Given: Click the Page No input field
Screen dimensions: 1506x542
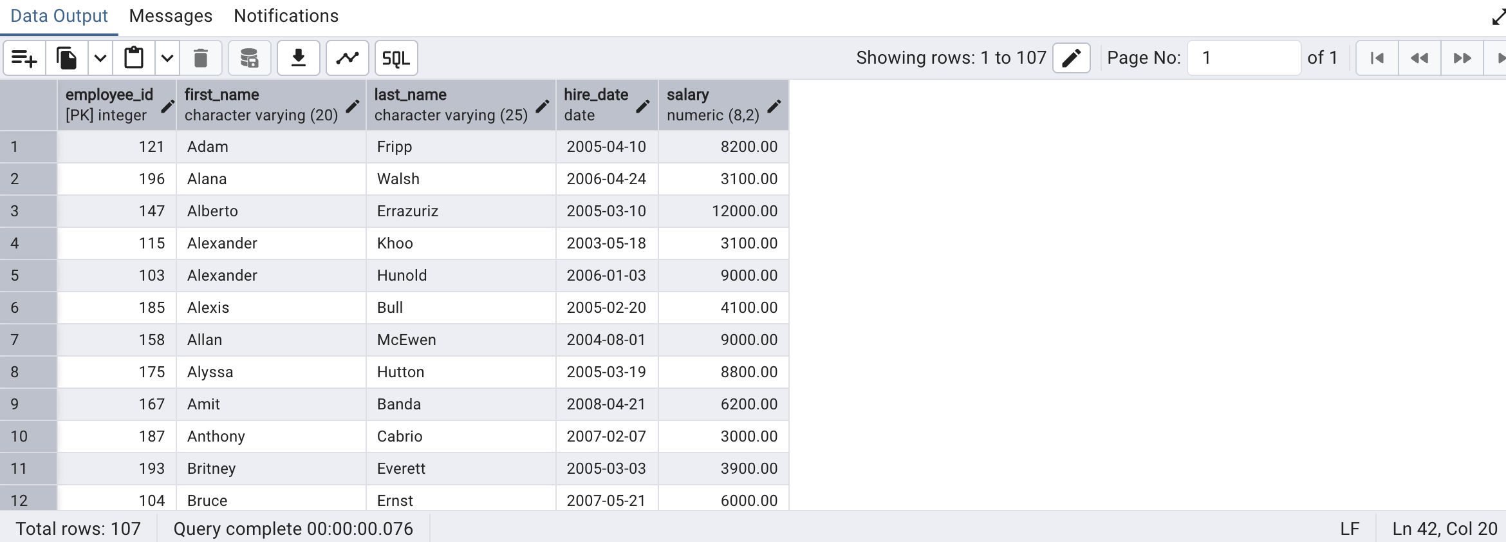Looking at the screenshot, I should [x=1243, y=59].
